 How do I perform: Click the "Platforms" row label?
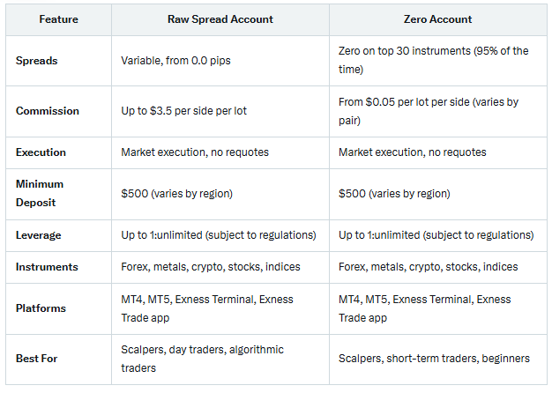point(41,308)
